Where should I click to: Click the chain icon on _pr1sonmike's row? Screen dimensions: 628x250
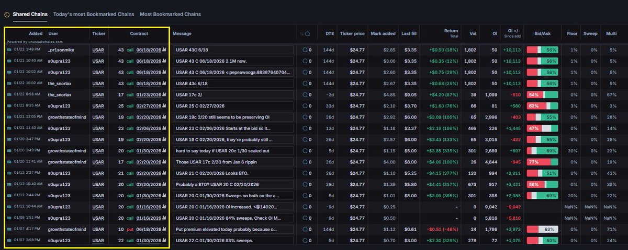(x=9, y=50)
